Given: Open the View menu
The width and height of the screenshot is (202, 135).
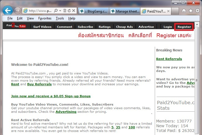Looking at the screenshot, I should coord(30,18).
